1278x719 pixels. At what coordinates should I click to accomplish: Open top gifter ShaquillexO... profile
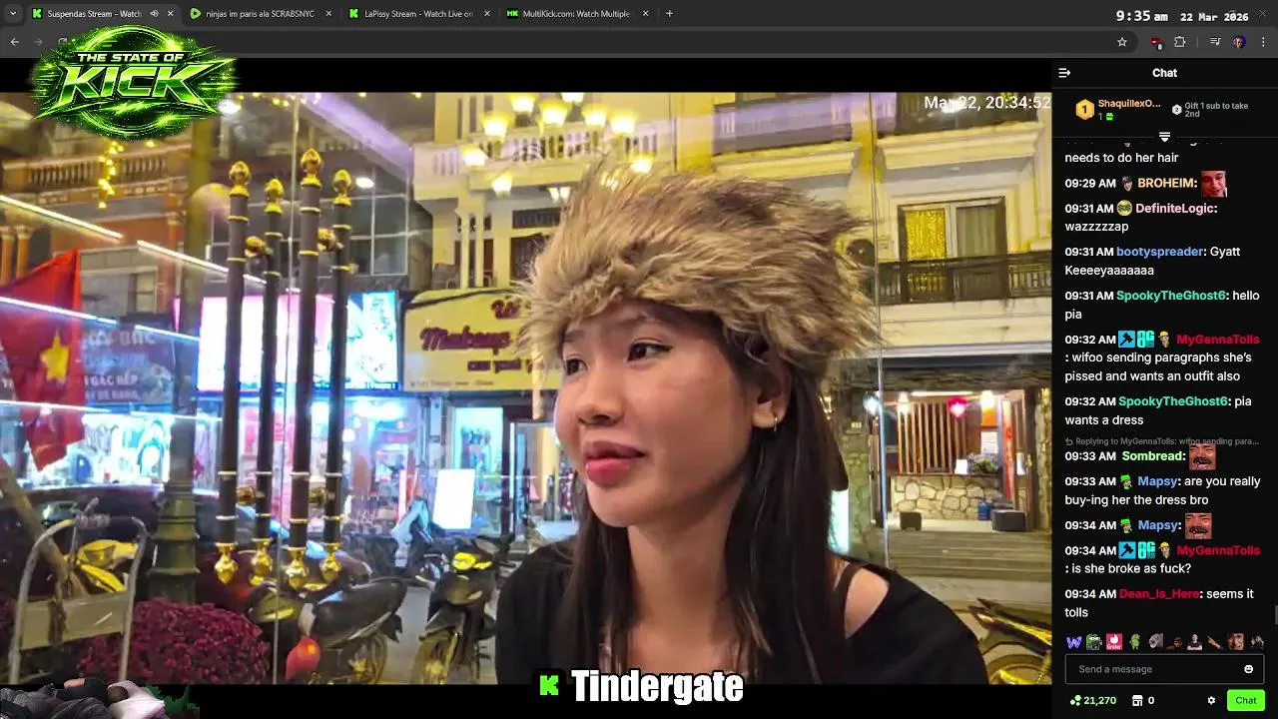1129,104
